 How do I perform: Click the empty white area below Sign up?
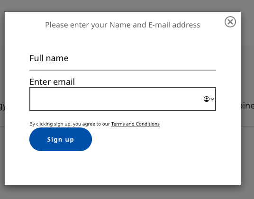[123, 168]
